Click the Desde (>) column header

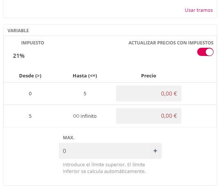click(30, 76)
